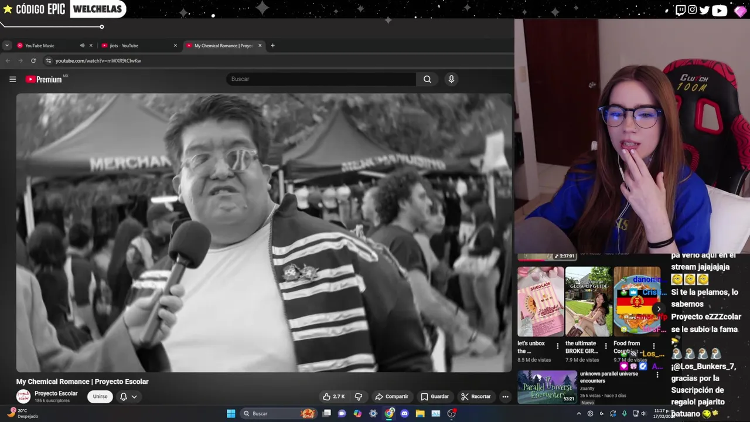Open the 'let's unbox the' short thumbnail
Image resolution: width=750 pixels, height=422 pixels.
point(540,301)
